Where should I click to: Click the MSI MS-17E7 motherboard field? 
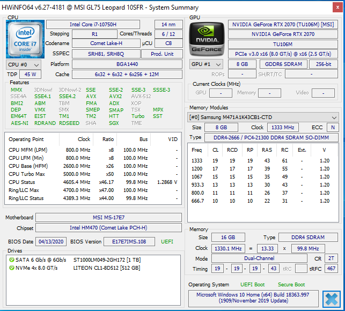click(109, 217)
